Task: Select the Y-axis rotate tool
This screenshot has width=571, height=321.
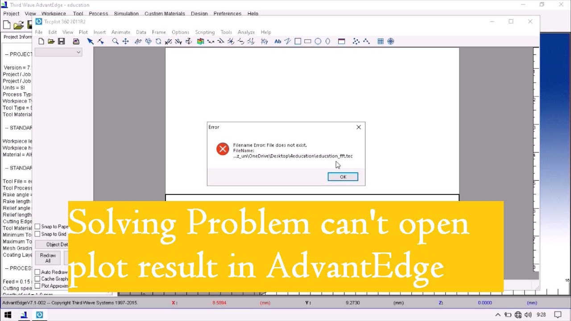Action: (x=178, y=41)
